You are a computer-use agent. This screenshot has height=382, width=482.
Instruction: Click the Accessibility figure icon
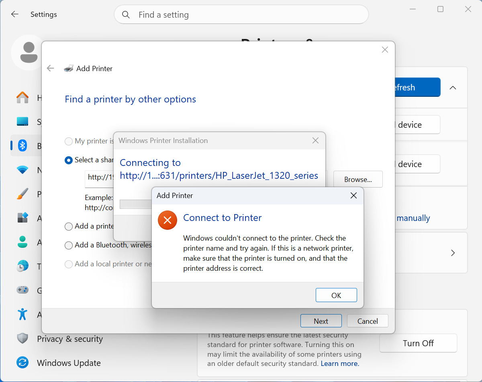point(22,314)
